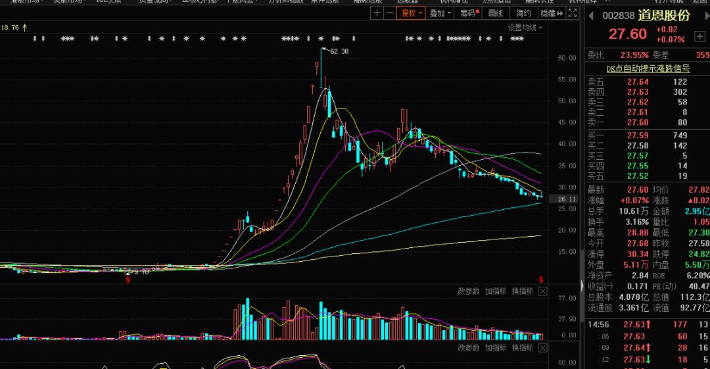Click the previous stock left arrow

591,16
